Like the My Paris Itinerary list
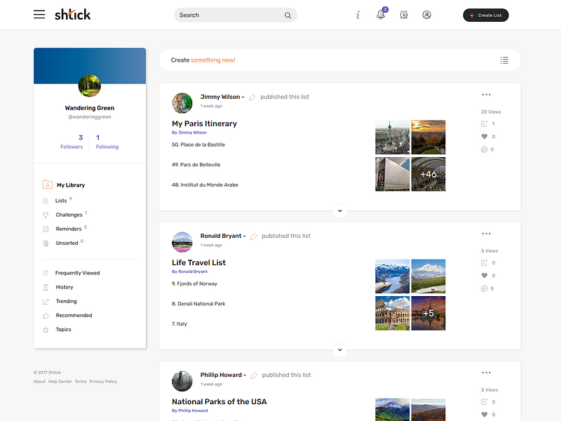The image size is (561, 421). click(x=485, y=136)
